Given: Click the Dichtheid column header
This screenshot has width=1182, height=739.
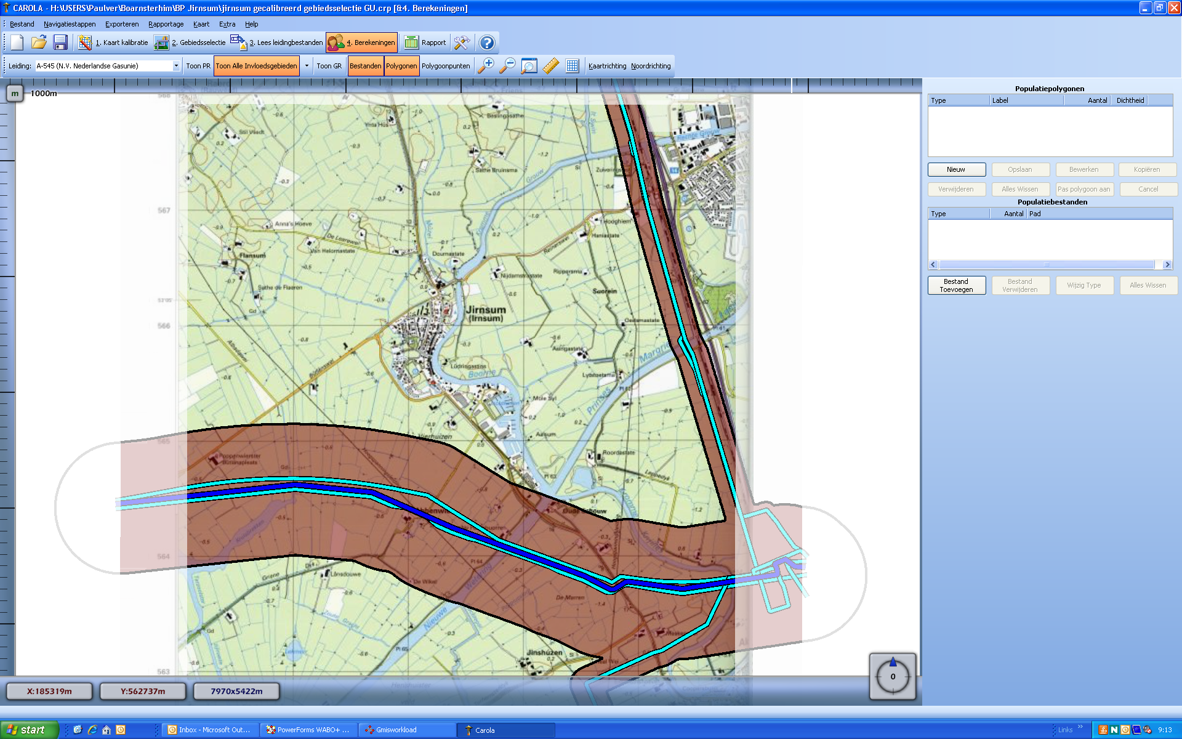Looking at the screenshot, I should pos(1130,100).
